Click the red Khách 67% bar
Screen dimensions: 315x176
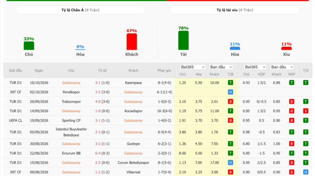[x=132, y=42]
